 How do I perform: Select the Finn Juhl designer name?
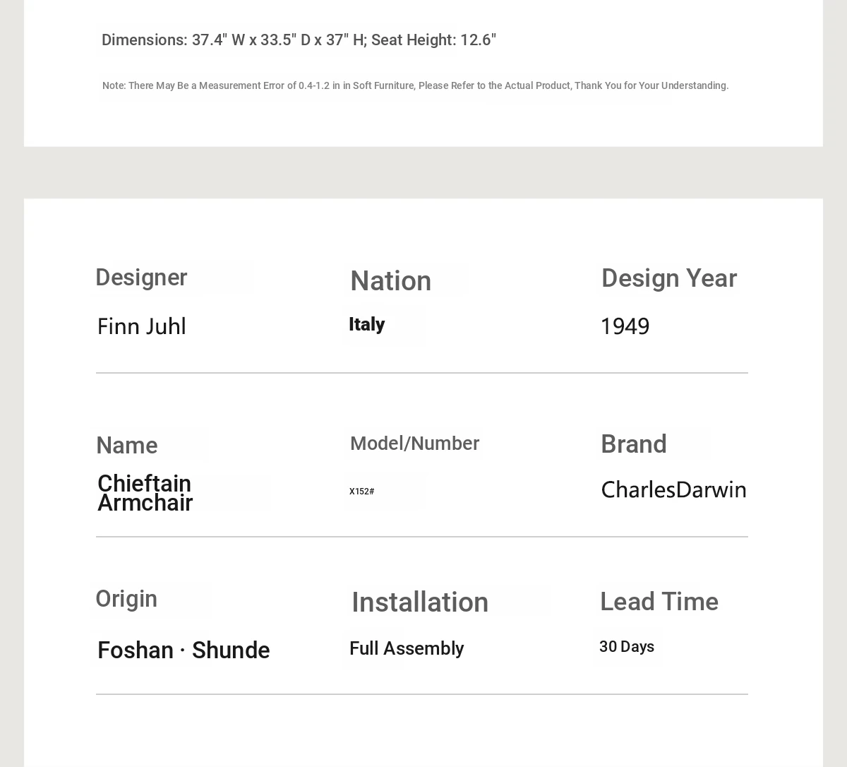coord(141,326)
